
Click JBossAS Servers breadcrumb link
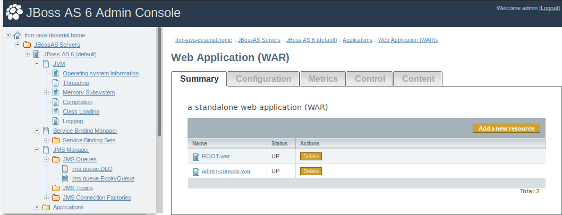260,40
